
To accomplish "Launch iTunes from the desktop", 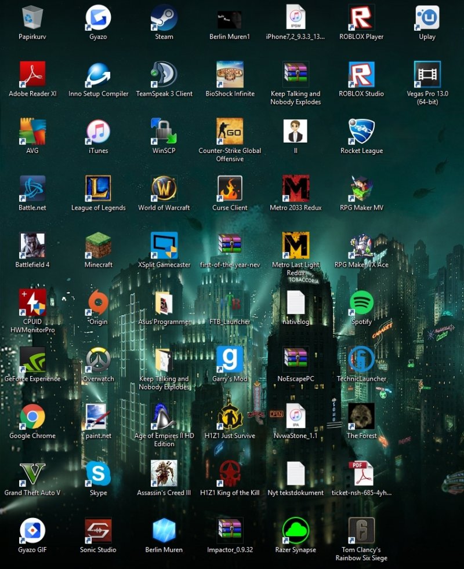I will [x=98, y=132].
